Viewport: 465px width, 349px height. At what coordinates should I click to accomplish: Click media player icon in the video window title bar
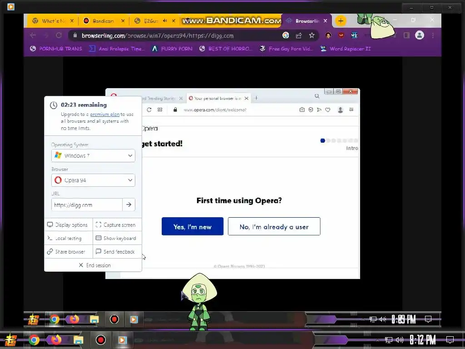pyautogui.click(x=11, y=6)
